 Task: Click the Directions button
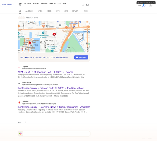pyautogui.click(x=81, y=57)
